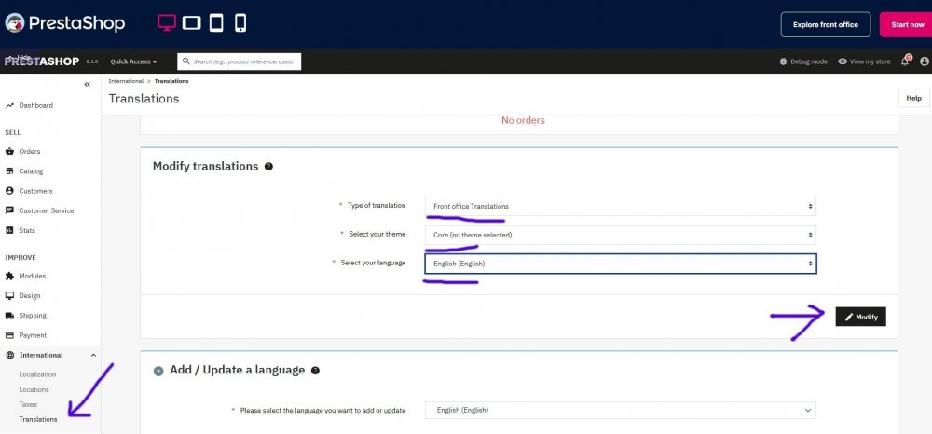This screenshot has height=434, width=932.
Task: Go to Localization submenu
Action: (37, 374)
